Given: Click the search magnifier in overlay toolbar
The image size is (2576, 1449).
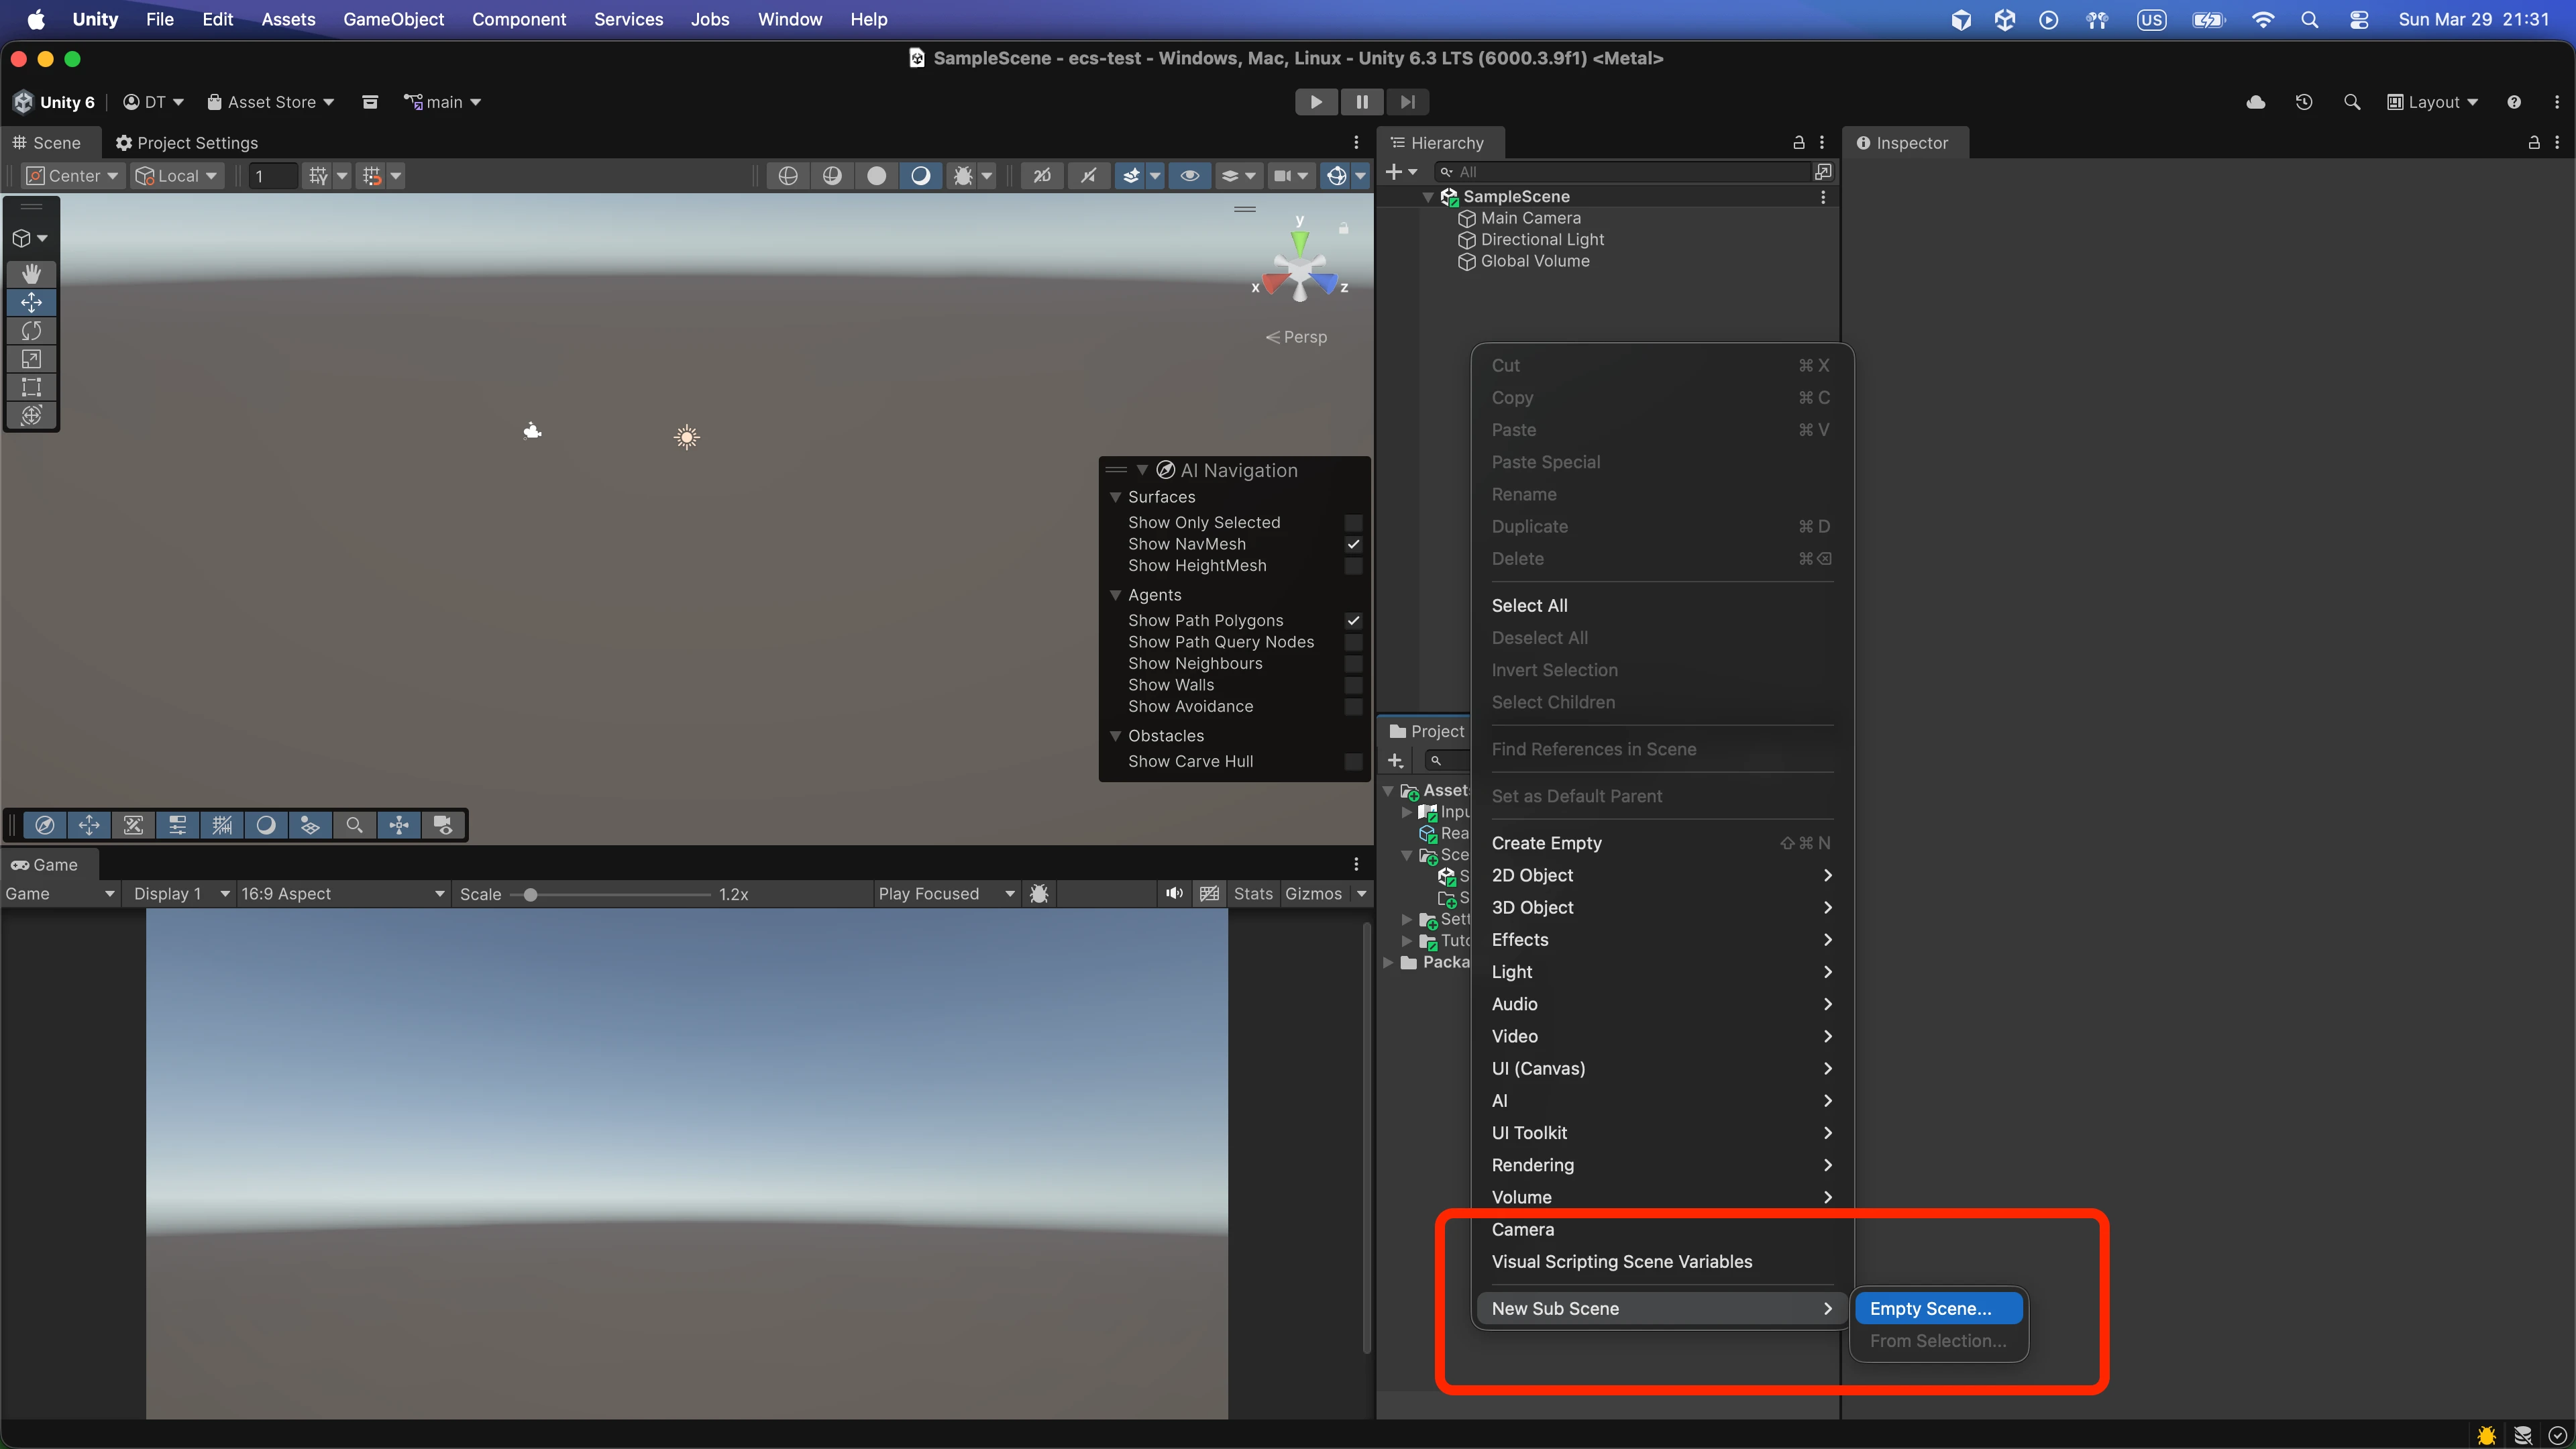Looking at the screenshot, I should click(x=354, y=825).
